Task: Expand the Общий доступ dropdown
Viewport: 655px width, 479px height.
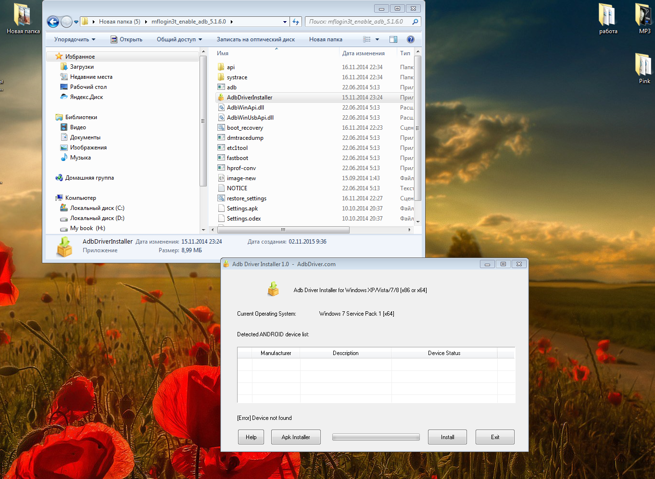Action: coord(179,39)
